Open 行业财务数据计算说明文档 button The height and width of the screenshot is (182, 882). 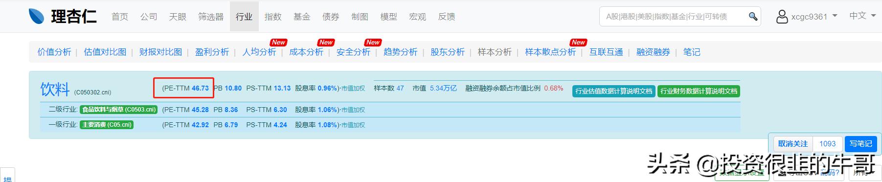[699, 91]
